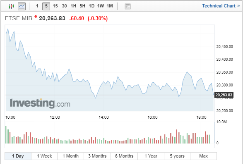This screenshot has width=243, height=165.
Task: Click the 20,300.00 axis label
Action: point(224,85)
